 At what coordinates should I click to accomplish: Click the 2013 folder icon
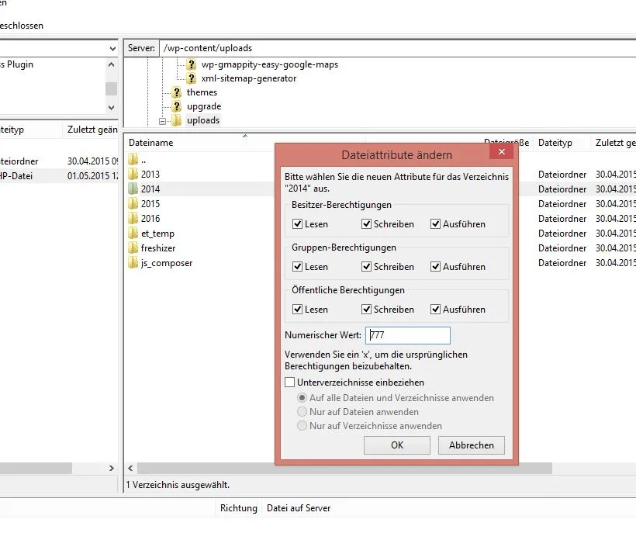pyautogui.click(x=133, y=175)
